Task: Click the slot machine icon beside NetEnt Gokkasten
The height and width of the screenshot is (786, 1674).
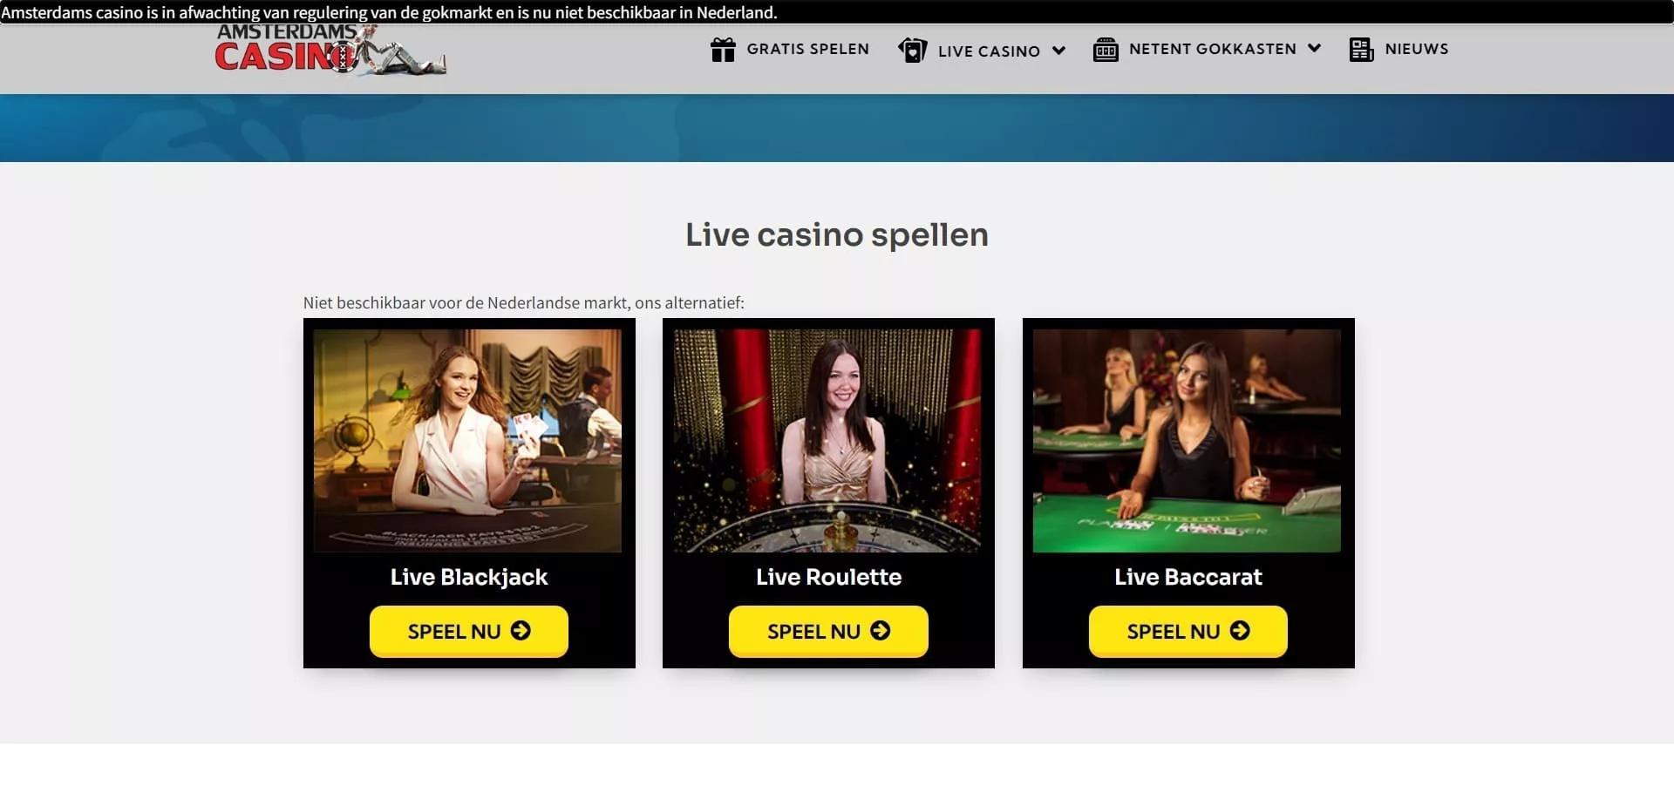Action: (x=1106, y=50)
